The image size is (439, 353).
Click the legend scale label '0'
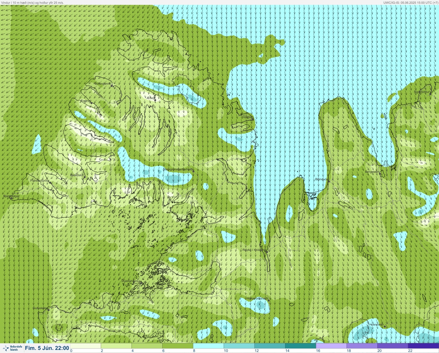[71, 351]
